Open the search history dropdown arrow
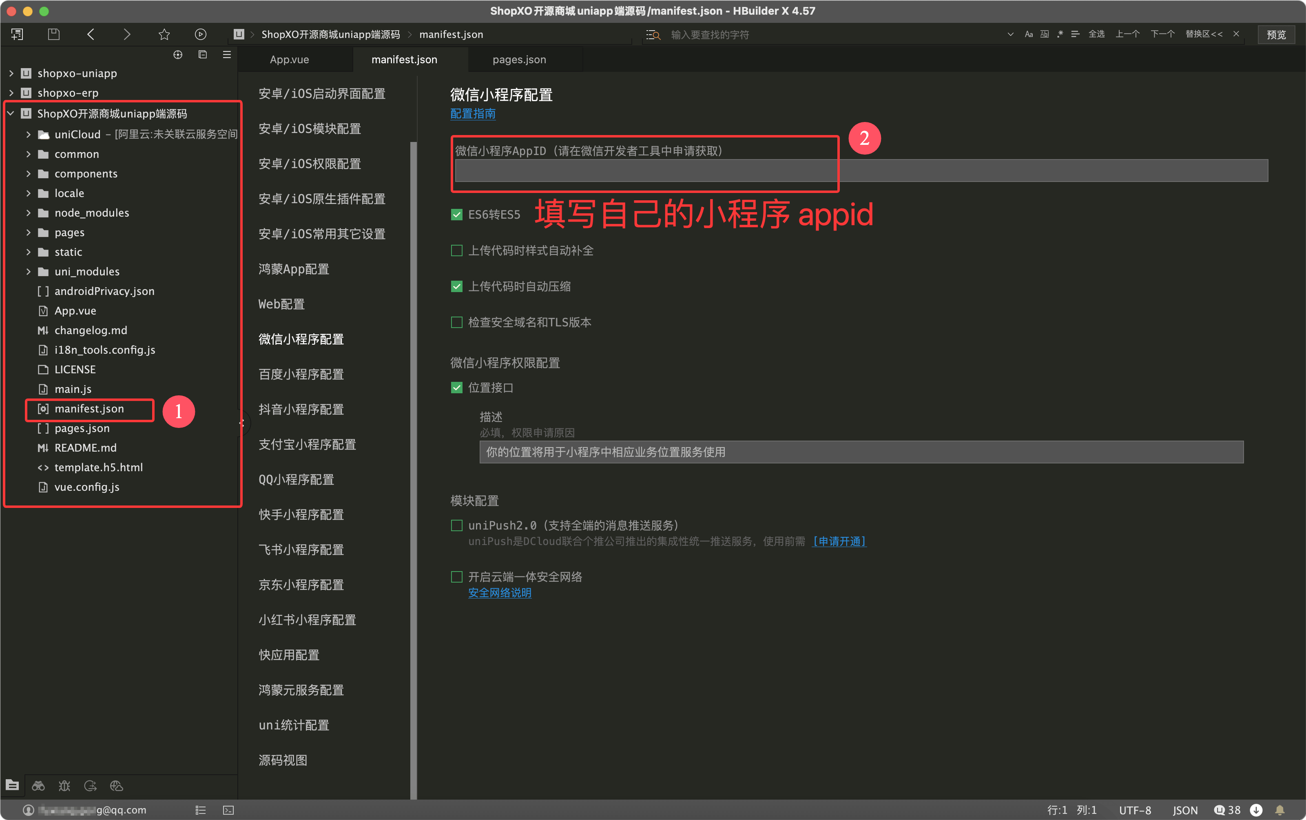Image resolution: width=1306 pixels, height=820 pixels. pyautogui.click(x=1011, y=34)
